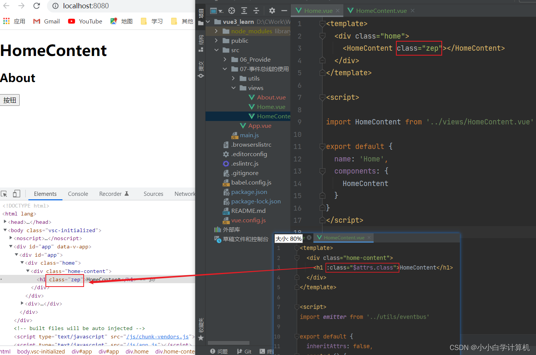Open App.vue in project tree
The width and height of the screenshot is (536, 355).
[256, 126]
